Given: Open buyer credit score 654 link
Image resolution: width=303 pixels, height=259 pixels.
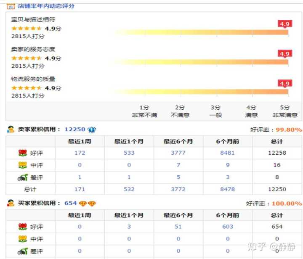Looking at the screenshot, I should 71,203.
